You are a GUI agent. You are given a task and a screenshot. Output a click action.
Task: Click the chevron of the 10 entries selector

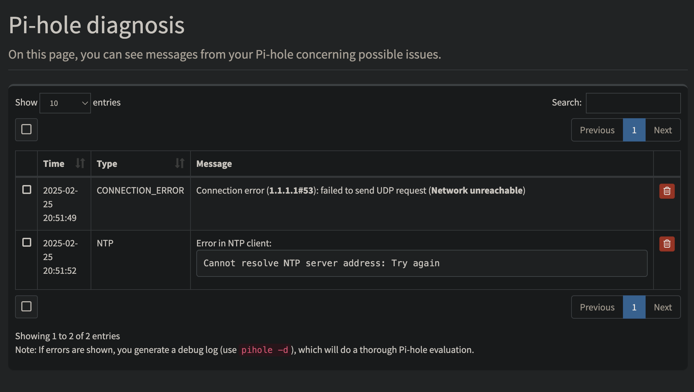tap(85, 103)
